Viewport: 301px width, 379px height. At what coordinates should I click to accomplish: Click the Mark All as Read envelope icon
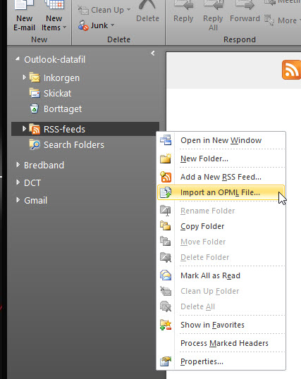coord(166,275)
